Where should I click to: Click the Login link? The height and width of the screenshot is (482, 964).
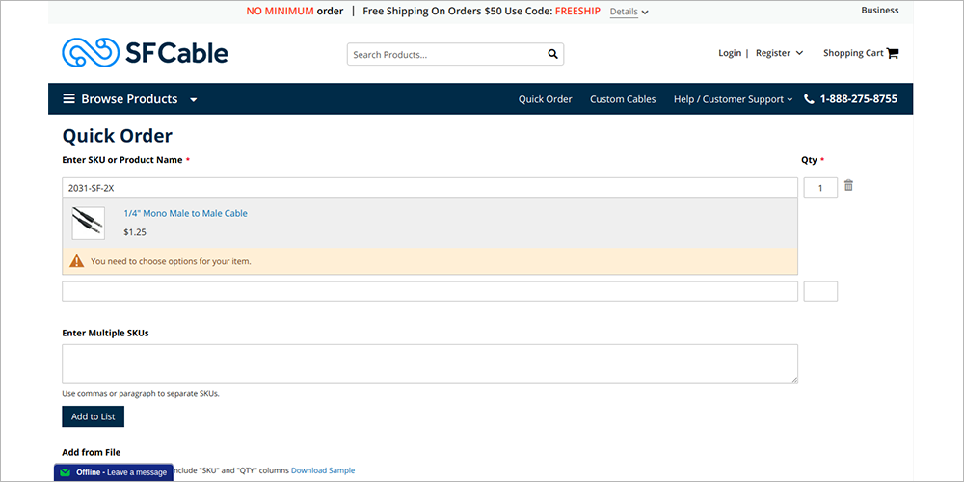730,53
